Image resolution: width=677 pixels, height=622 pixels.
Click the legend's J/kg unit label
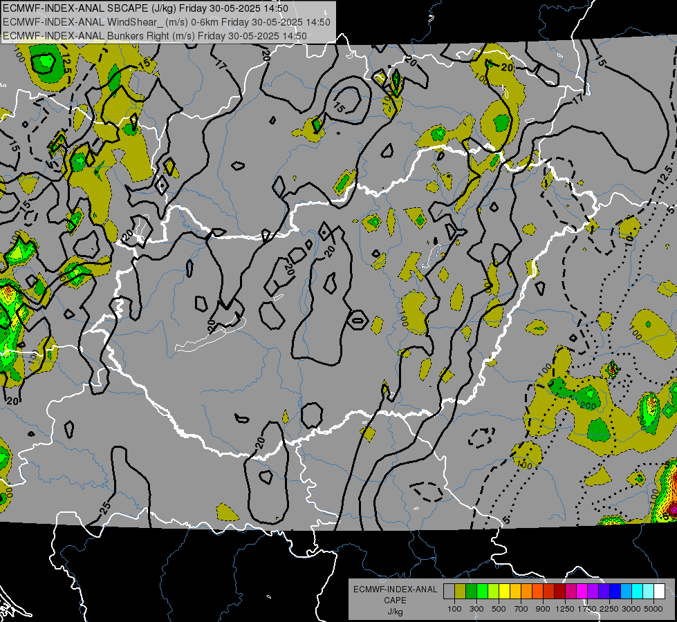coord(395,612)
